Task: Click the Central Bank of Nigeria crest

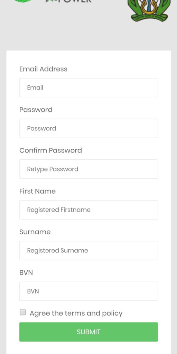Action: click(149, 10)
